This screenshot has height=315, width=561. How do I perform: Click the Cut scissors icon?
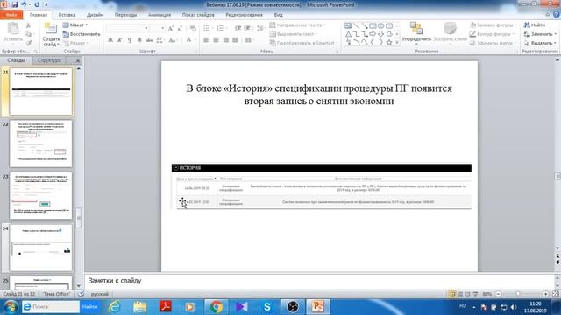coord(28,25)
